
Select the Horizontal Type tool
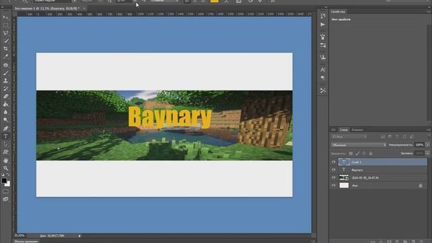point(5,136)
